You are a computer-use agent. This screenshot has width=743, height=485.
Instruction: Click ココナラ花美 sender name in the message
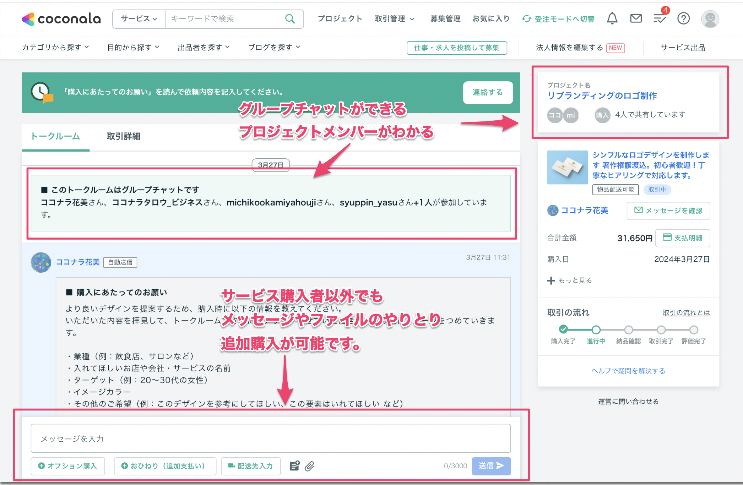pos(78,262)
